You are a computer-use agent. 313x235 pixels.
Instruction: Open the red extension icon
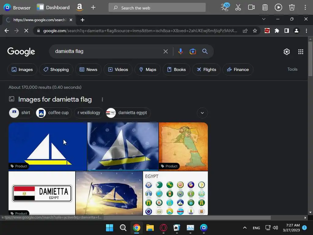pyautogui.click(x=267, y=31)
